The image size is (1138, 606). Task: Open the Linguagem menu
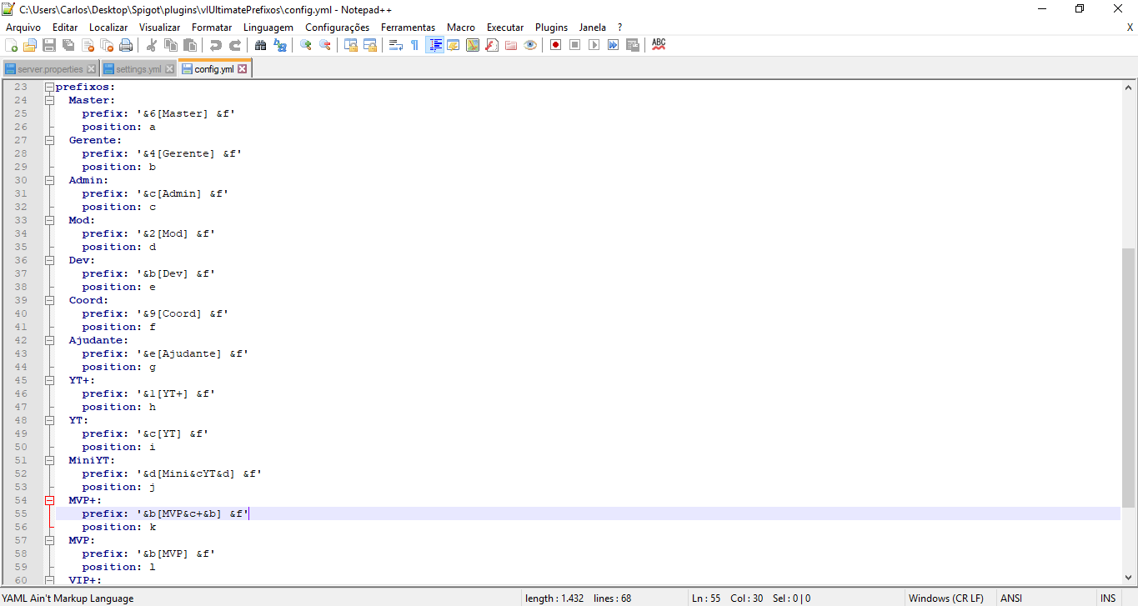tap(268, 28)
